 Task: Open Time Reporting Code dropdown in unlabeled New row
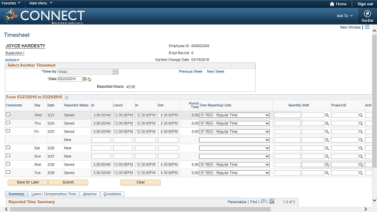point(234,140)
